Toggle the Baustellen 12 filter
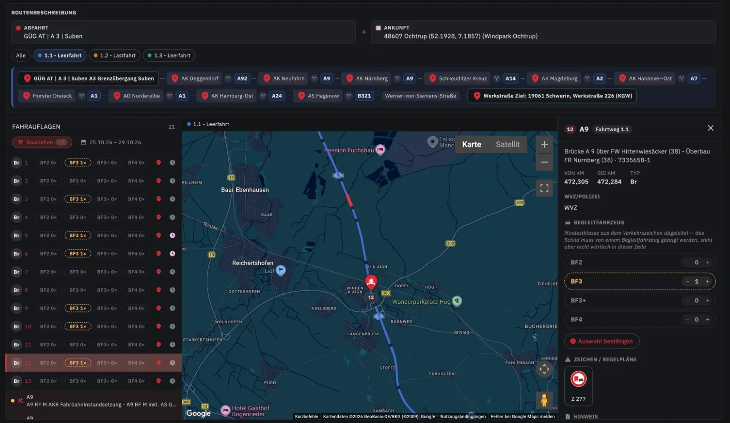The width and height of the screenshot is (730, 423). coord(42,142)
